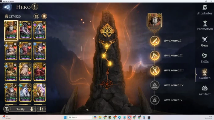Switch hero list to grid view
The height and width of the screenshot is (120, 214).
tap(36, 16)
